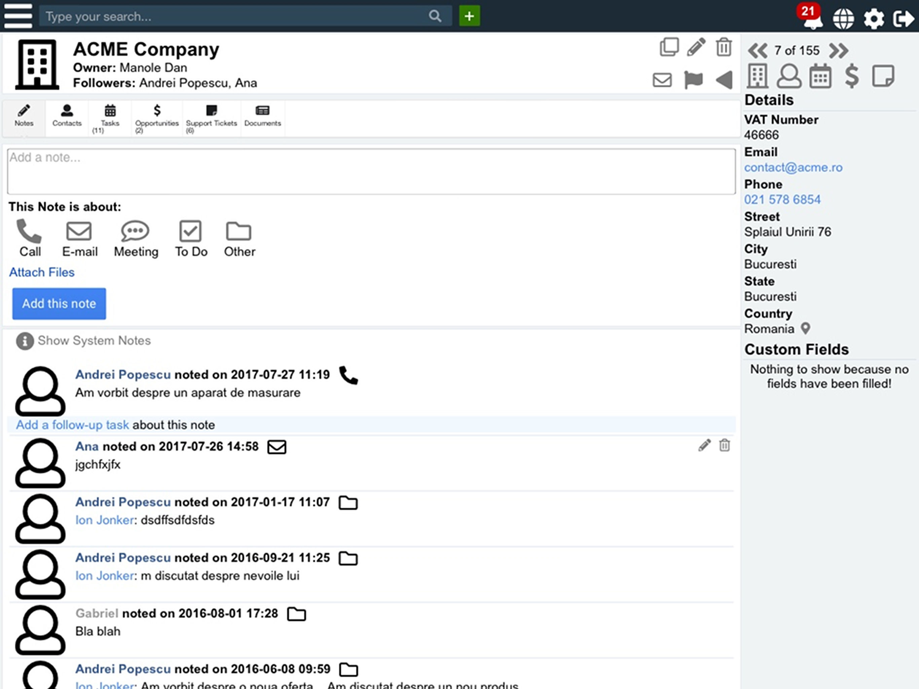This screenshot has width=919, height=689.
Task: Click the building icon in right panel
Action: [x=758, y=76]
